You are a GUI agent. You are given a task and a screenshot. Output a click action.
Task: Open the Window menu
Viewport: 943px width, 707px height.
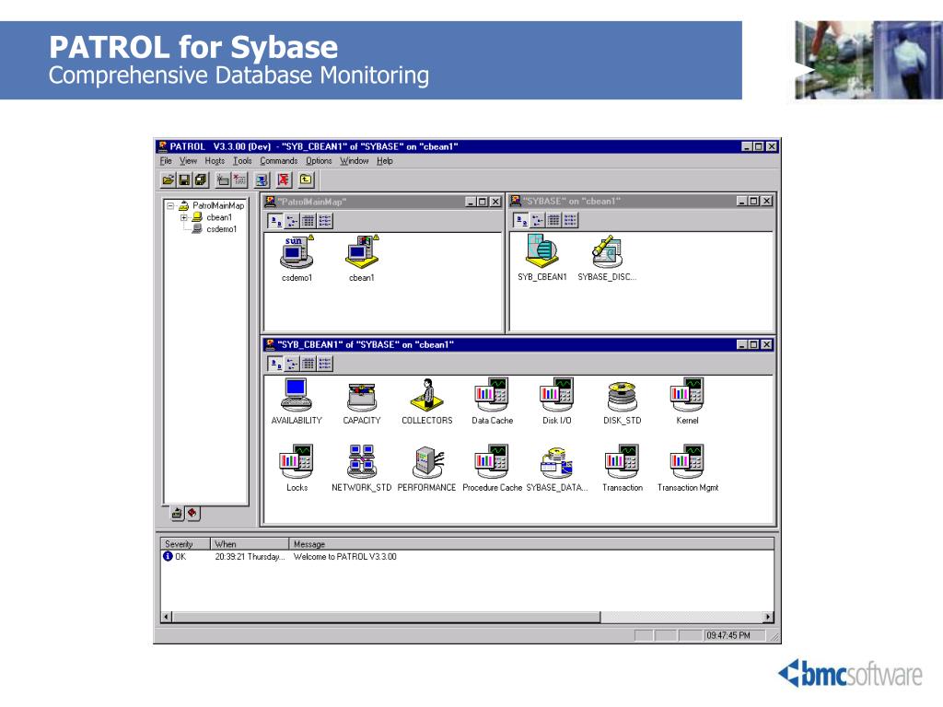click(355, 161)
